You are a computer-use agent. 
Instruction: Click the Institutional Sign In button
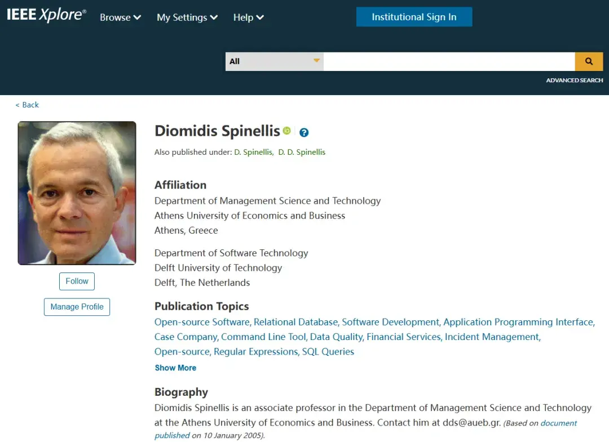click(x=414, y=17)
